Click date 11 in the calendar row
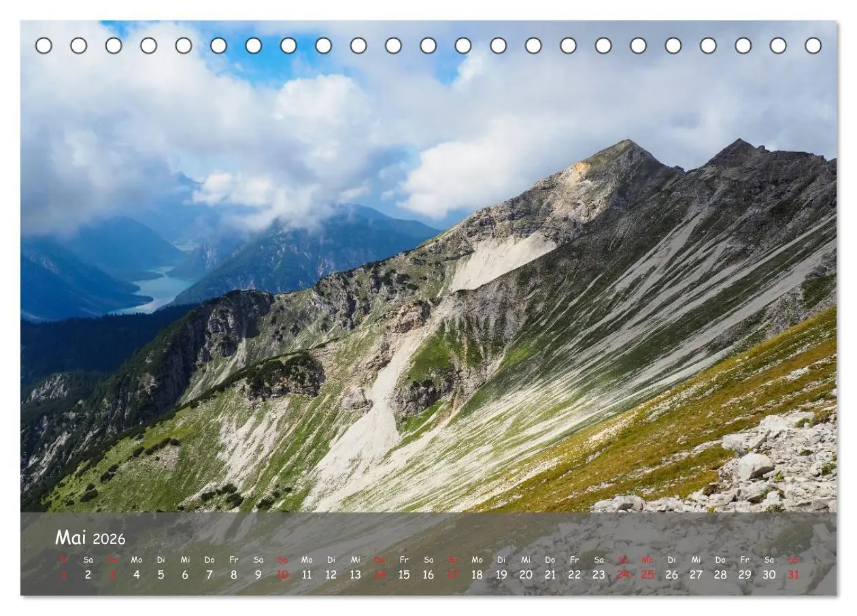 point(307,574)
